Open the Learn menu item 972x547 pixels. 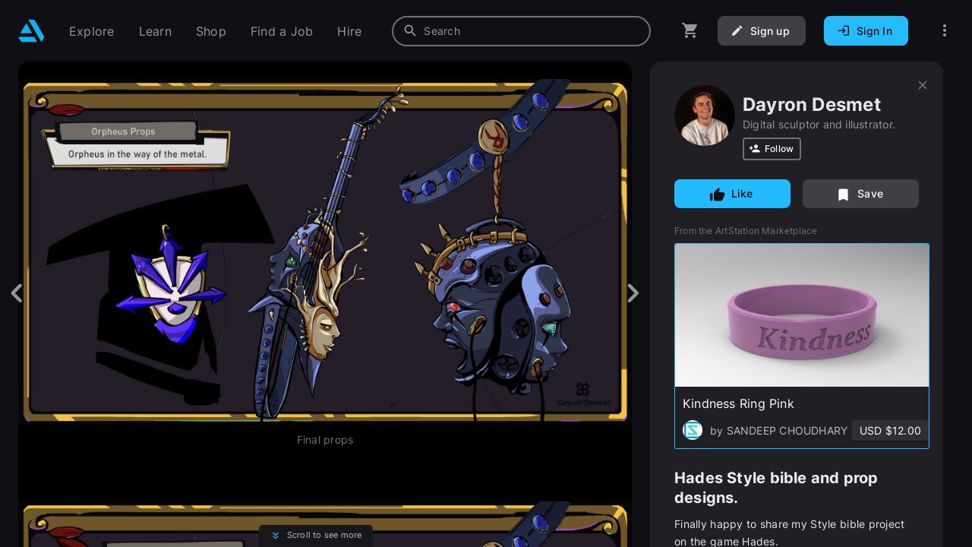coord(155,31)
